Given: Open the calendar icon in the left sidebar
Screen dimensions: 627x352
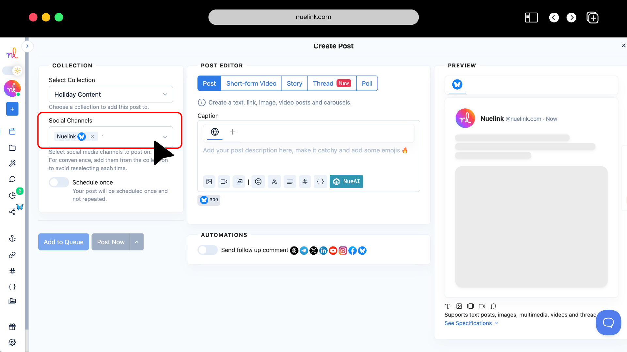Looking at the screenshot, I should [x=12, y=131].
